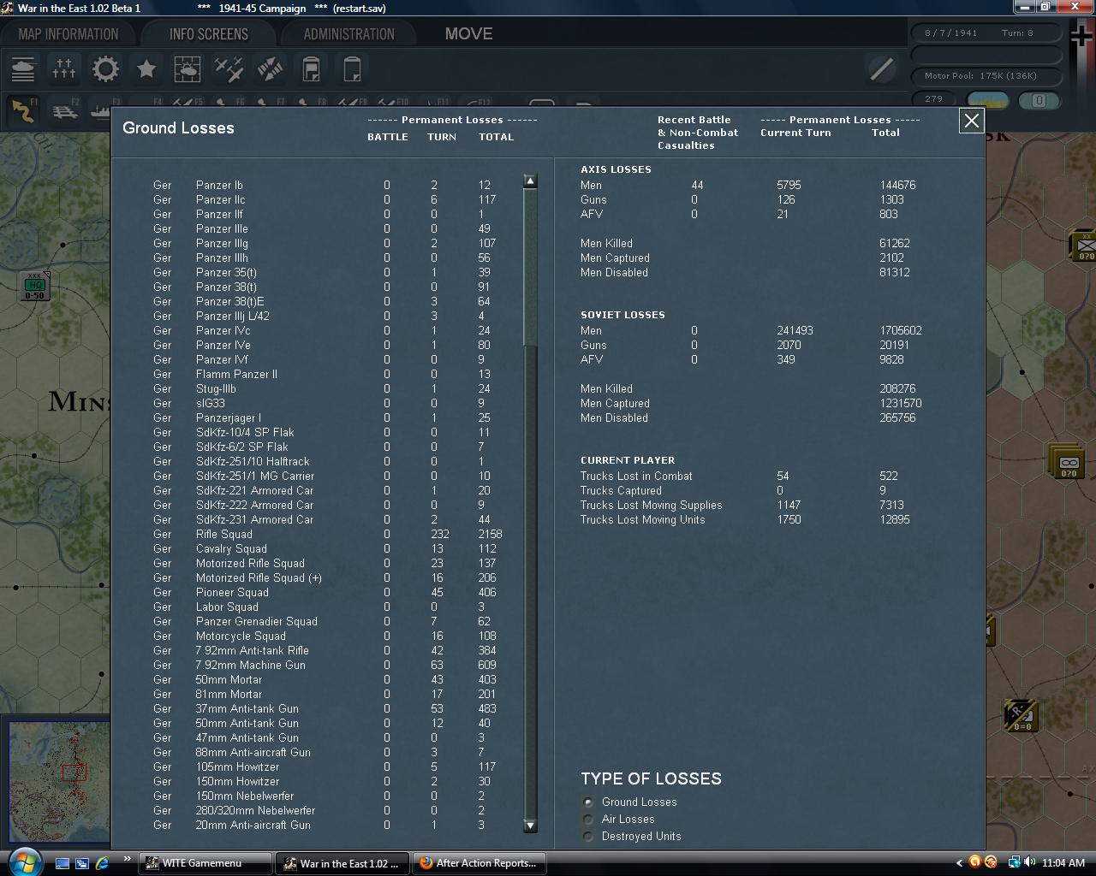Open the report icon with filled flag
Screen dimensions: 1096x876
coord(311,68)
